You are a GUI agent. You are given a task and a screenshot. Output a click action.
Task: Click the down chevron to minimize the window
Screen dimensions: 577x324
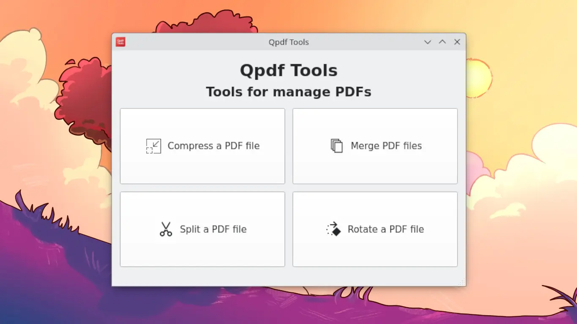[x=427, y=42]
